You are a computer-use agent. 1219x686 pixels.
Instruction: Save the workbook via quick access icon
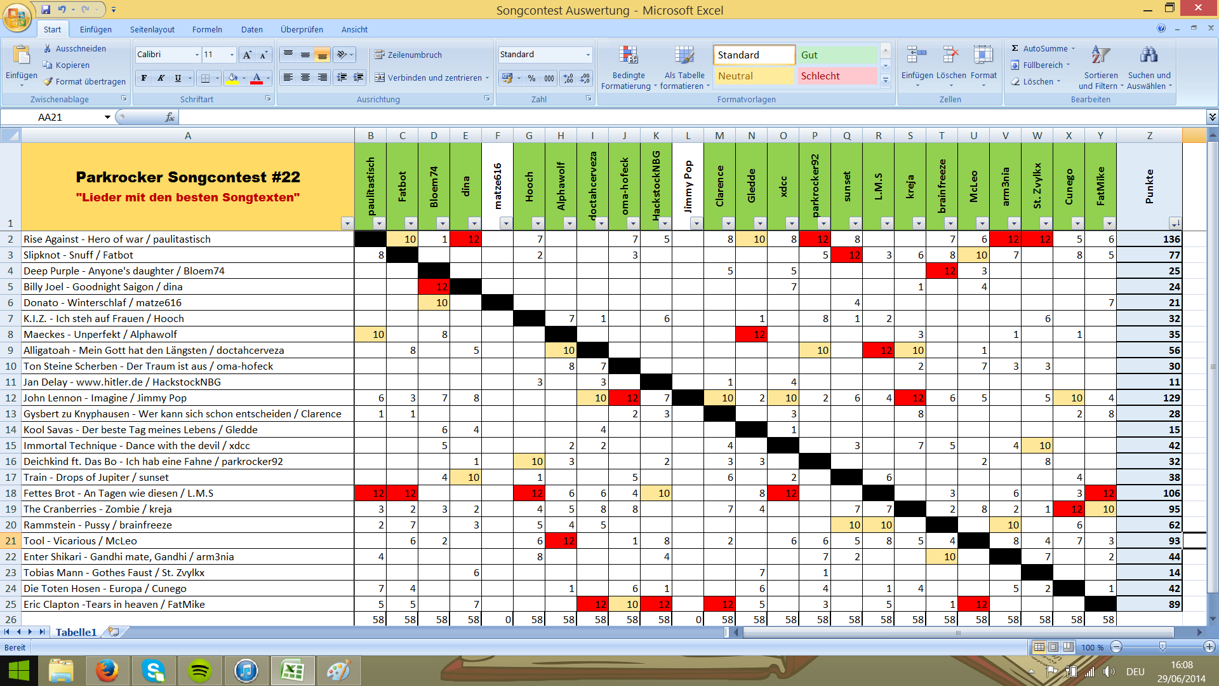pos(46,10)
